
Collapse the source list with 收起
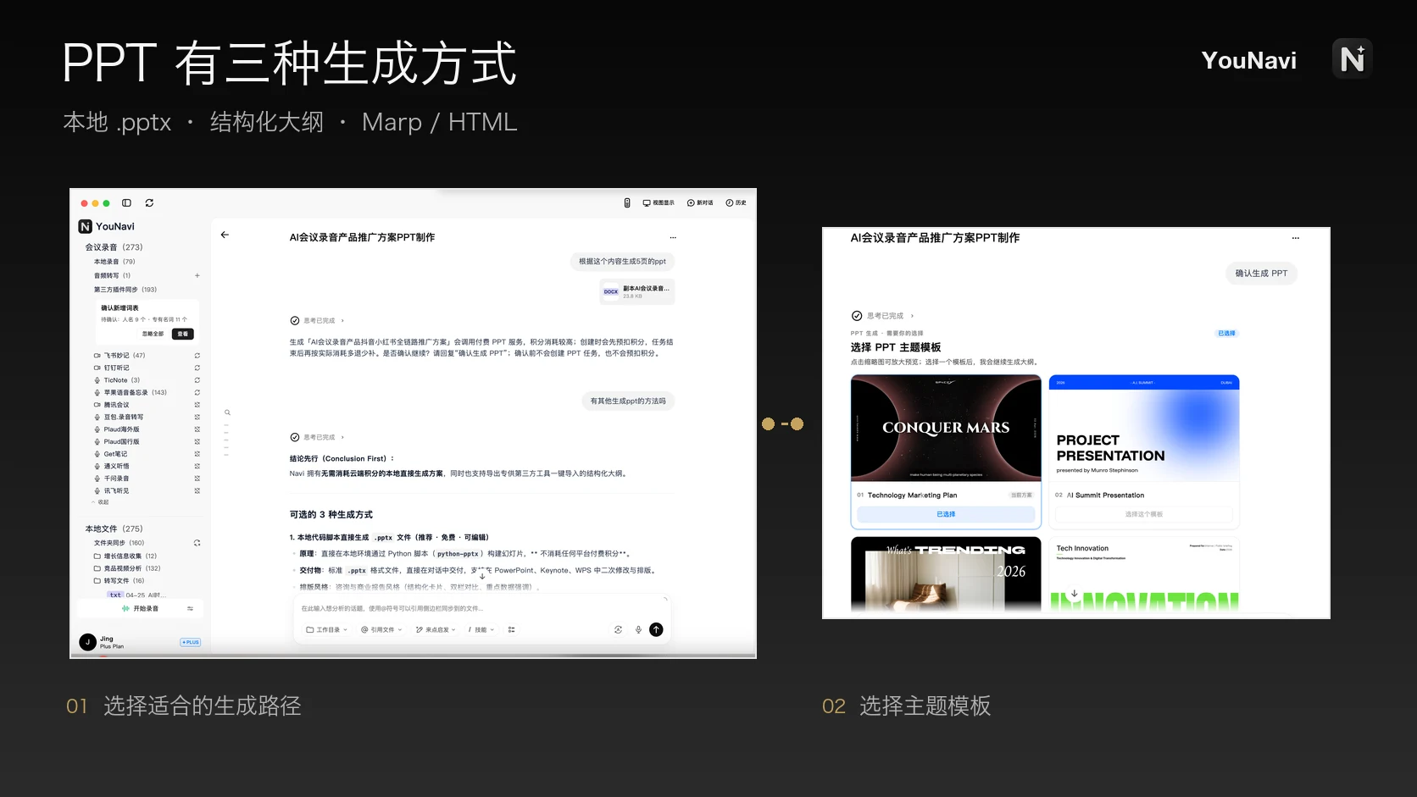pos(100,502)
